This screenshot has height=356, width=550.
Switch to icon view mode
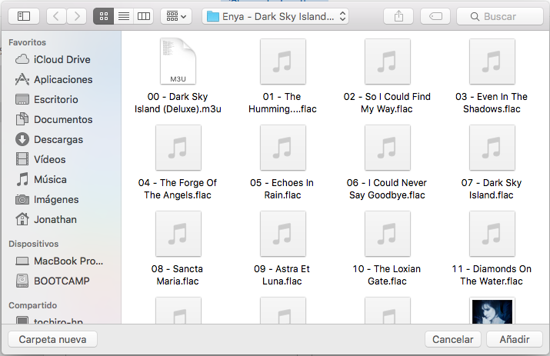pyautogui.click(x=103, y=16)
